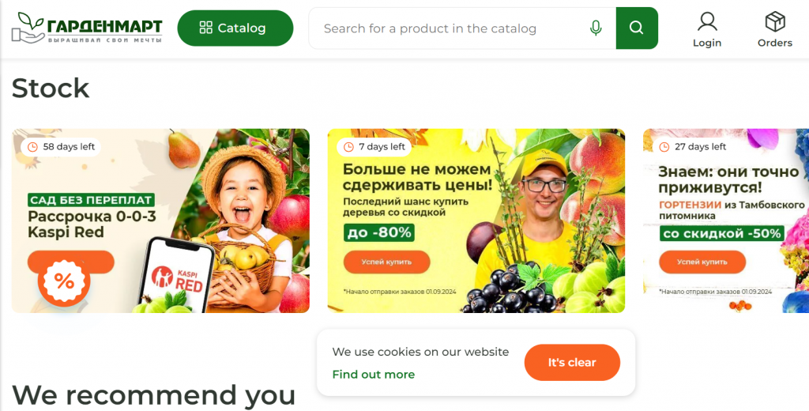Activate voice search microphone icon
This screenshot has height=411, width=809.
pyautogui.click(x=596, y=28)
